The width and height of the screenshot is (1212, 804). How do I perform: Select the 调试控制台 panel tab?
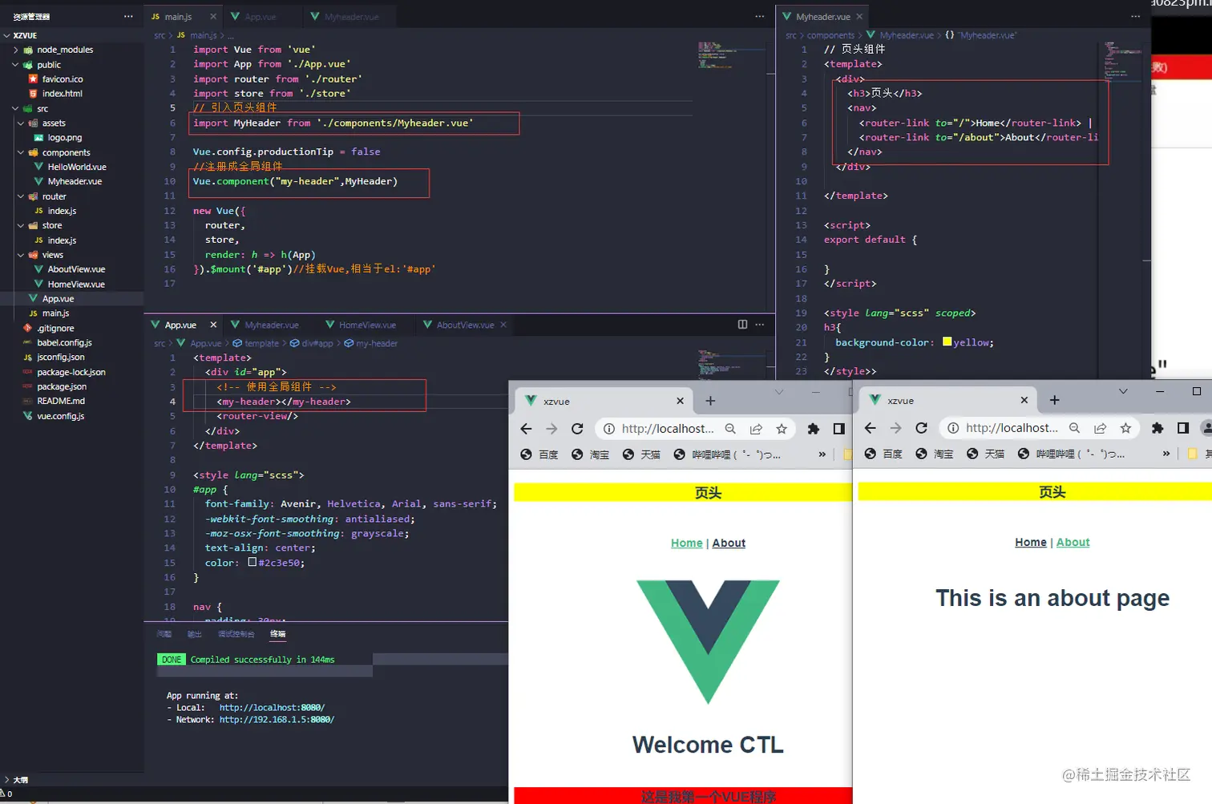click(x=236, y=634)
